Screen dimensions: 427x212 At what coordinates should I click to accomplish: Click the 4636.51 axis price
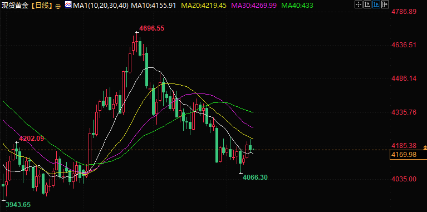(404, 45)
